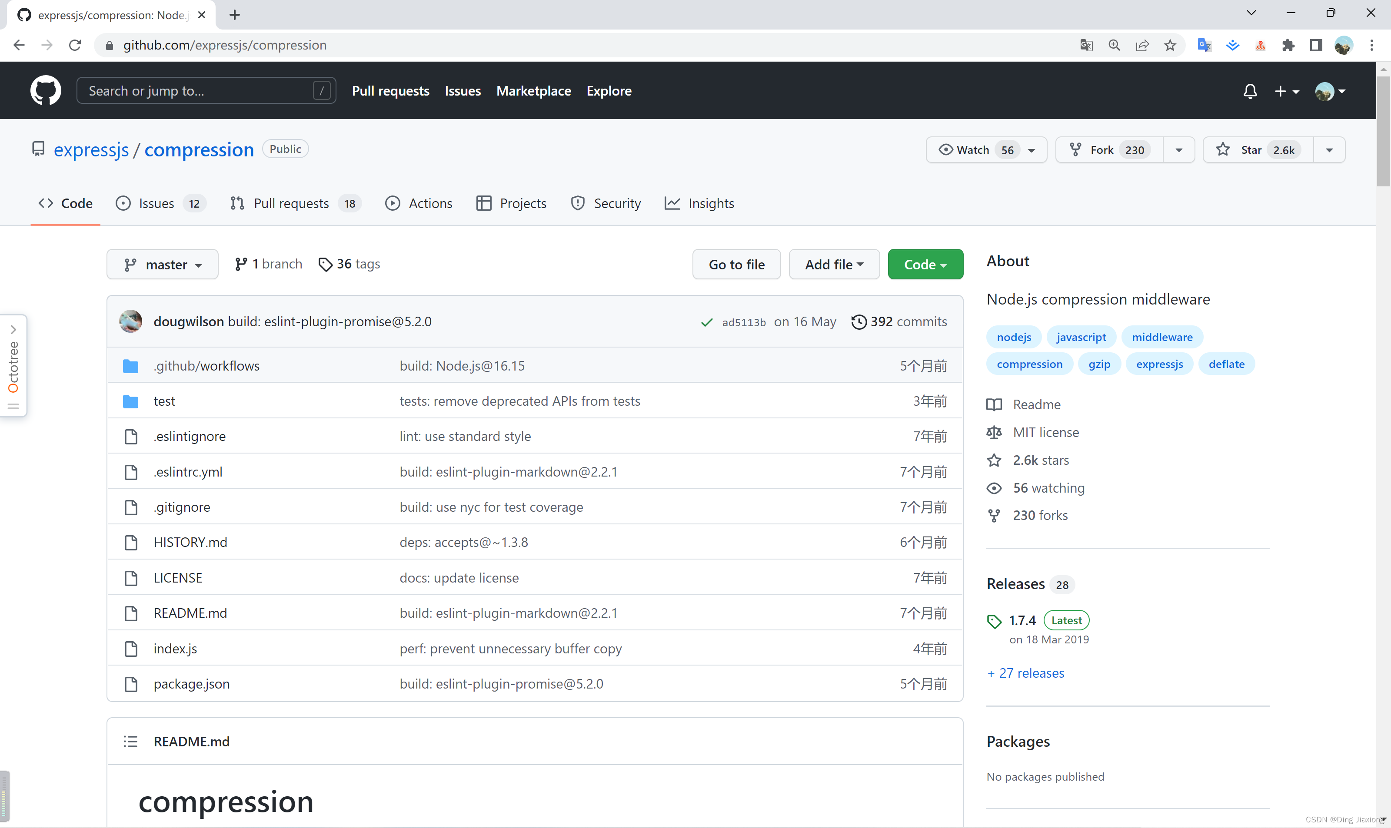Open the Pull requests tab with 18
The image size is (1391, 828).
coord(296,203)
